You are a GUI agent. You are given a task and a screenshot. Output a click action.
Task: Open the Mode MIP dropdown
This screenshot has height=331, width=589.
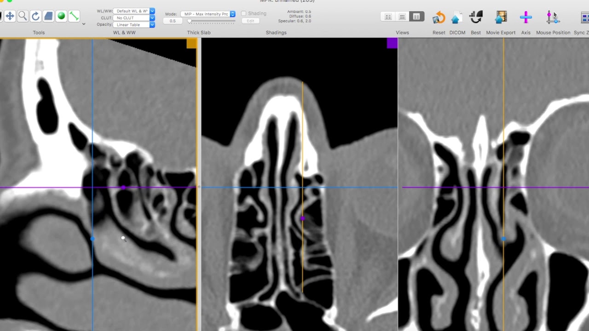[208, 14]
